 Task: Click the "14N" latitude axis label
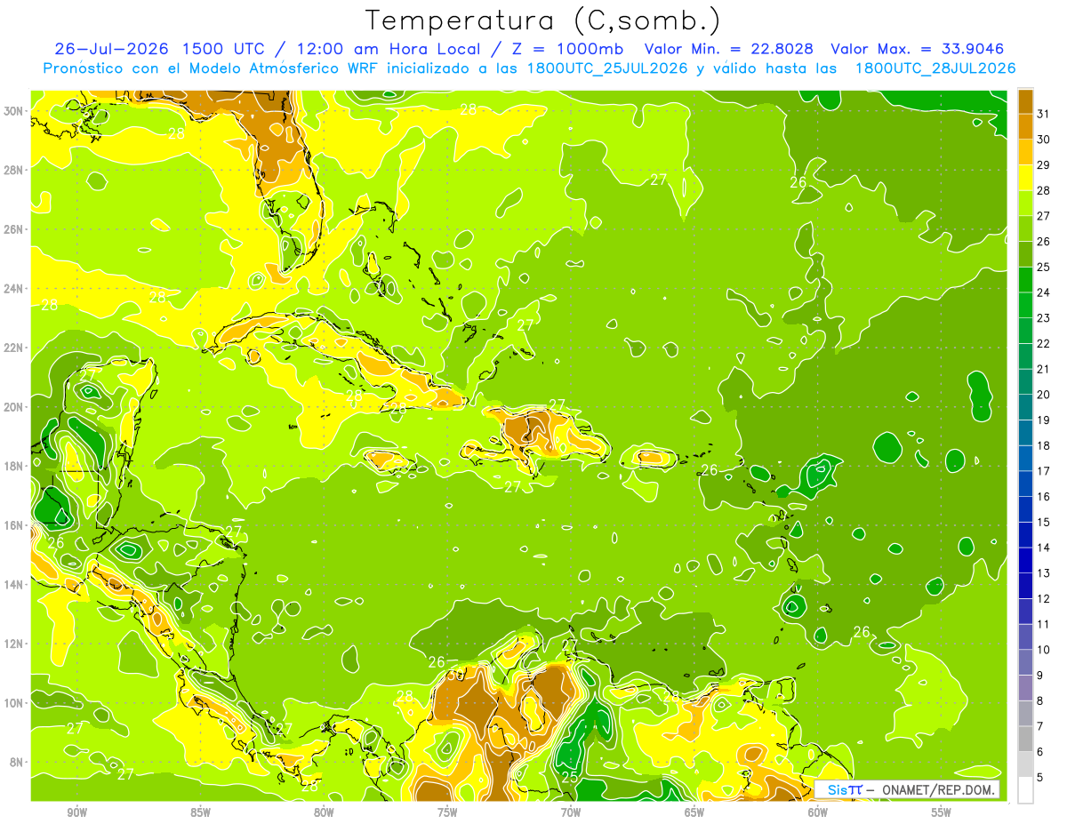(x=13, y=584)
